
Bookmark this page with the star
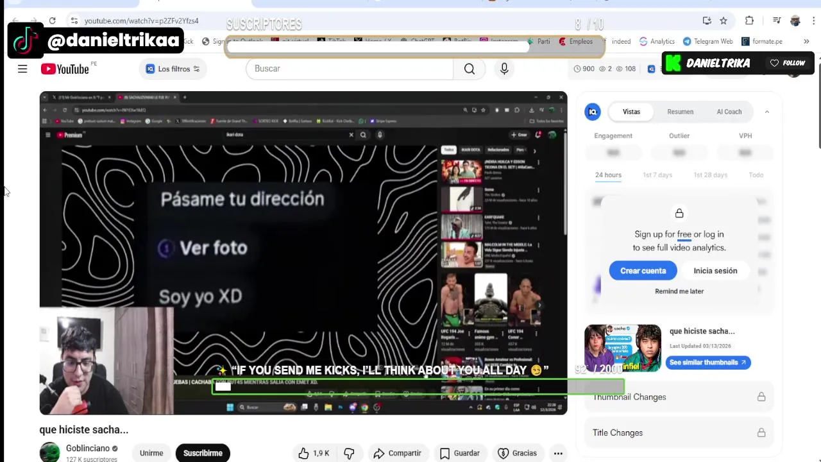pos(724,21)
